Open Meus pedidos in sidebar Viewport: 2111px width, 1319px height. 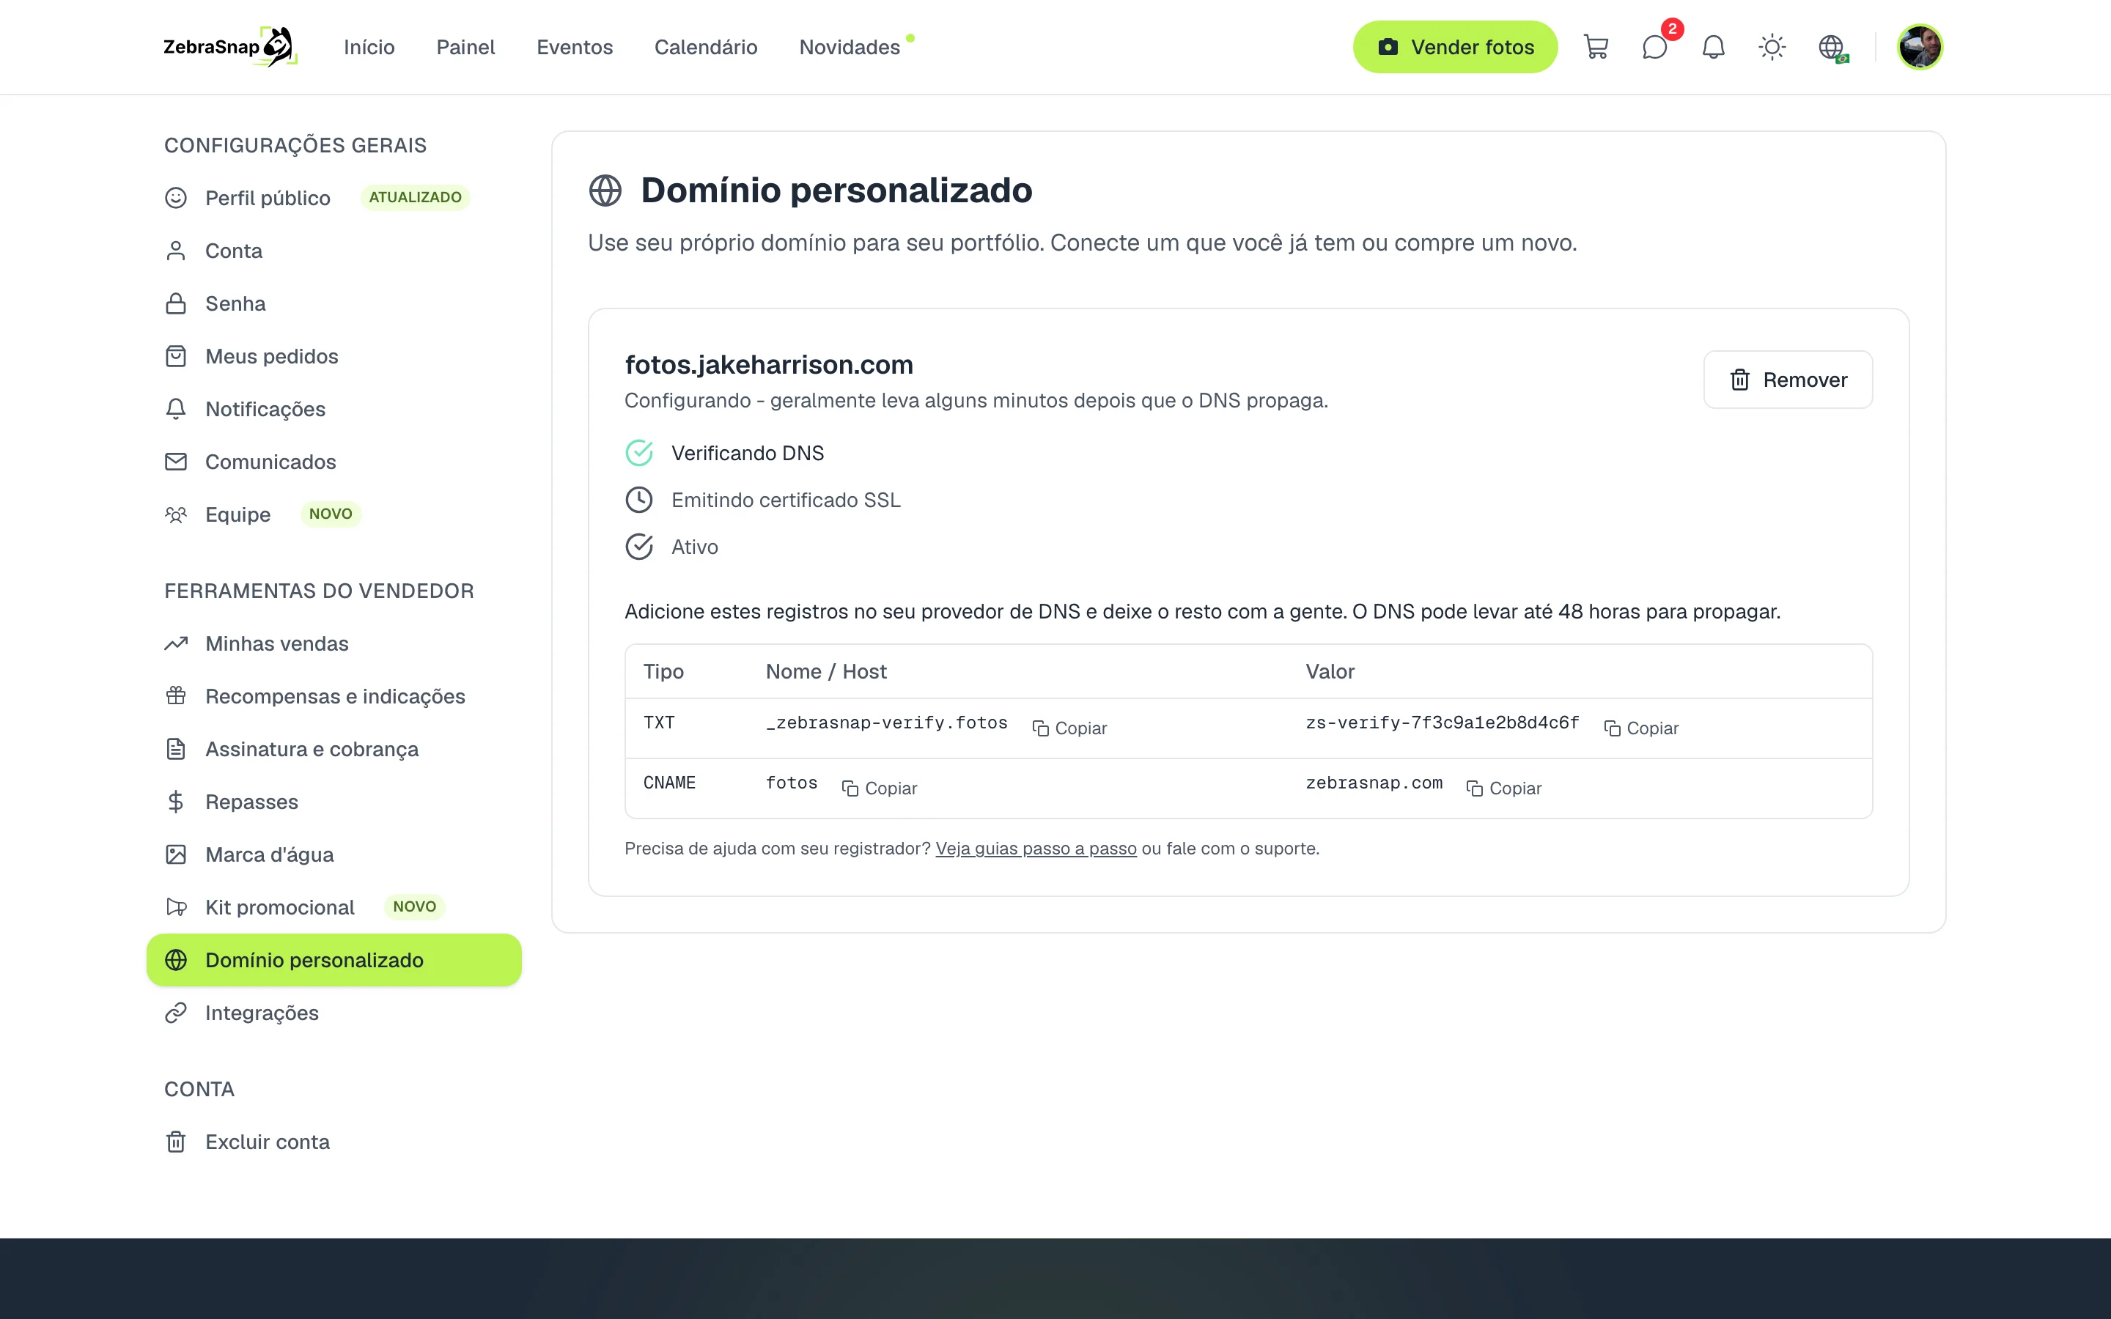pos(334,356)
